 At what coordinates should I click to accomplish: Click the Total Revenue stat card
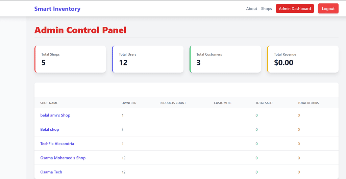[x=303, y=59]
